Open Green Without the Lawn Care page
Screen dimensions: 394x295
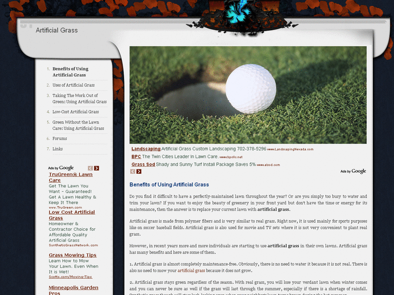pos(78,125)
